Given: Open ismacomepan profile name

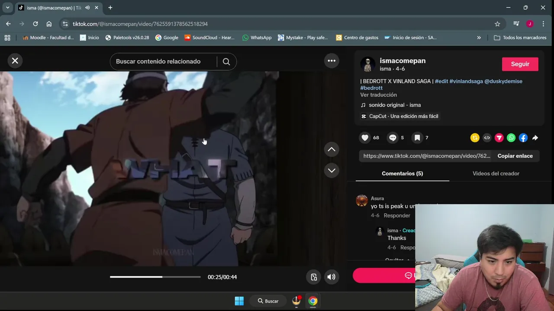Looking at the screenshot, I should click(403, 61).
